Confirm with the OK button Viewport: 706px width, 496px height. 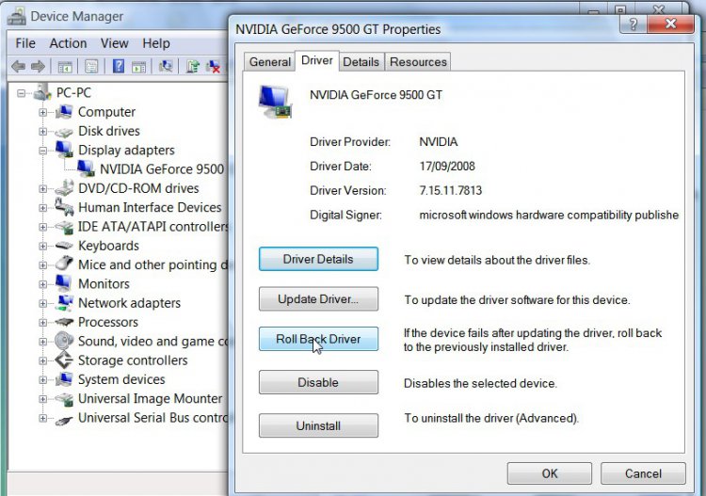point(550,473)
